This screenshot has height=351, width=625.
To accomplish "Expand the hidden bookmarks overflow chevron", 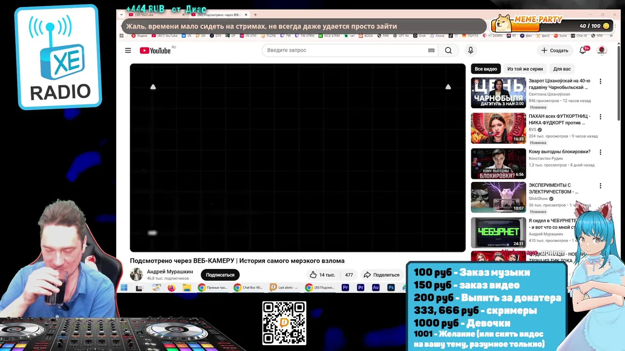I will point(611,36).
